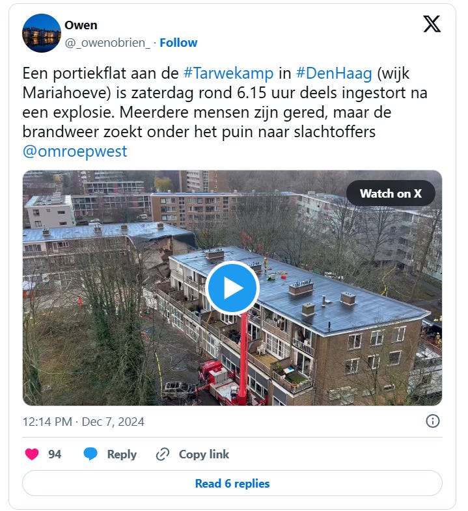Click the Read 6 replies button
Screen dimensions: 468x511
pyautogui.click(x=232, y=483)
